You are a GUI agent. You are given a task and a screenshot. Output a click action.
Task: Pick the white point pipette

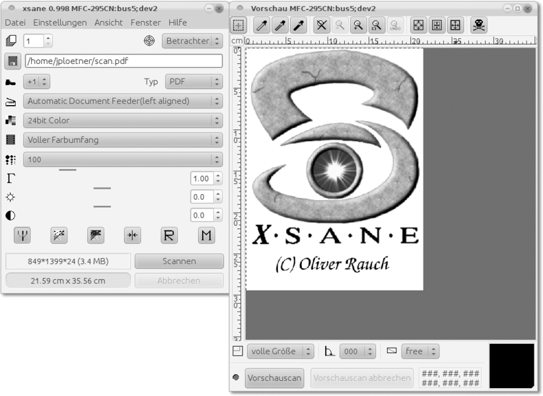[262, 25]
